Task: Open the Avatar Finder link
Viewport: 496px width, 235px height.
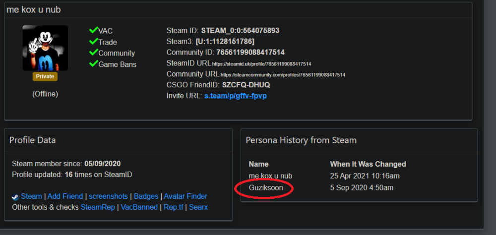Action: coord(186,196)
